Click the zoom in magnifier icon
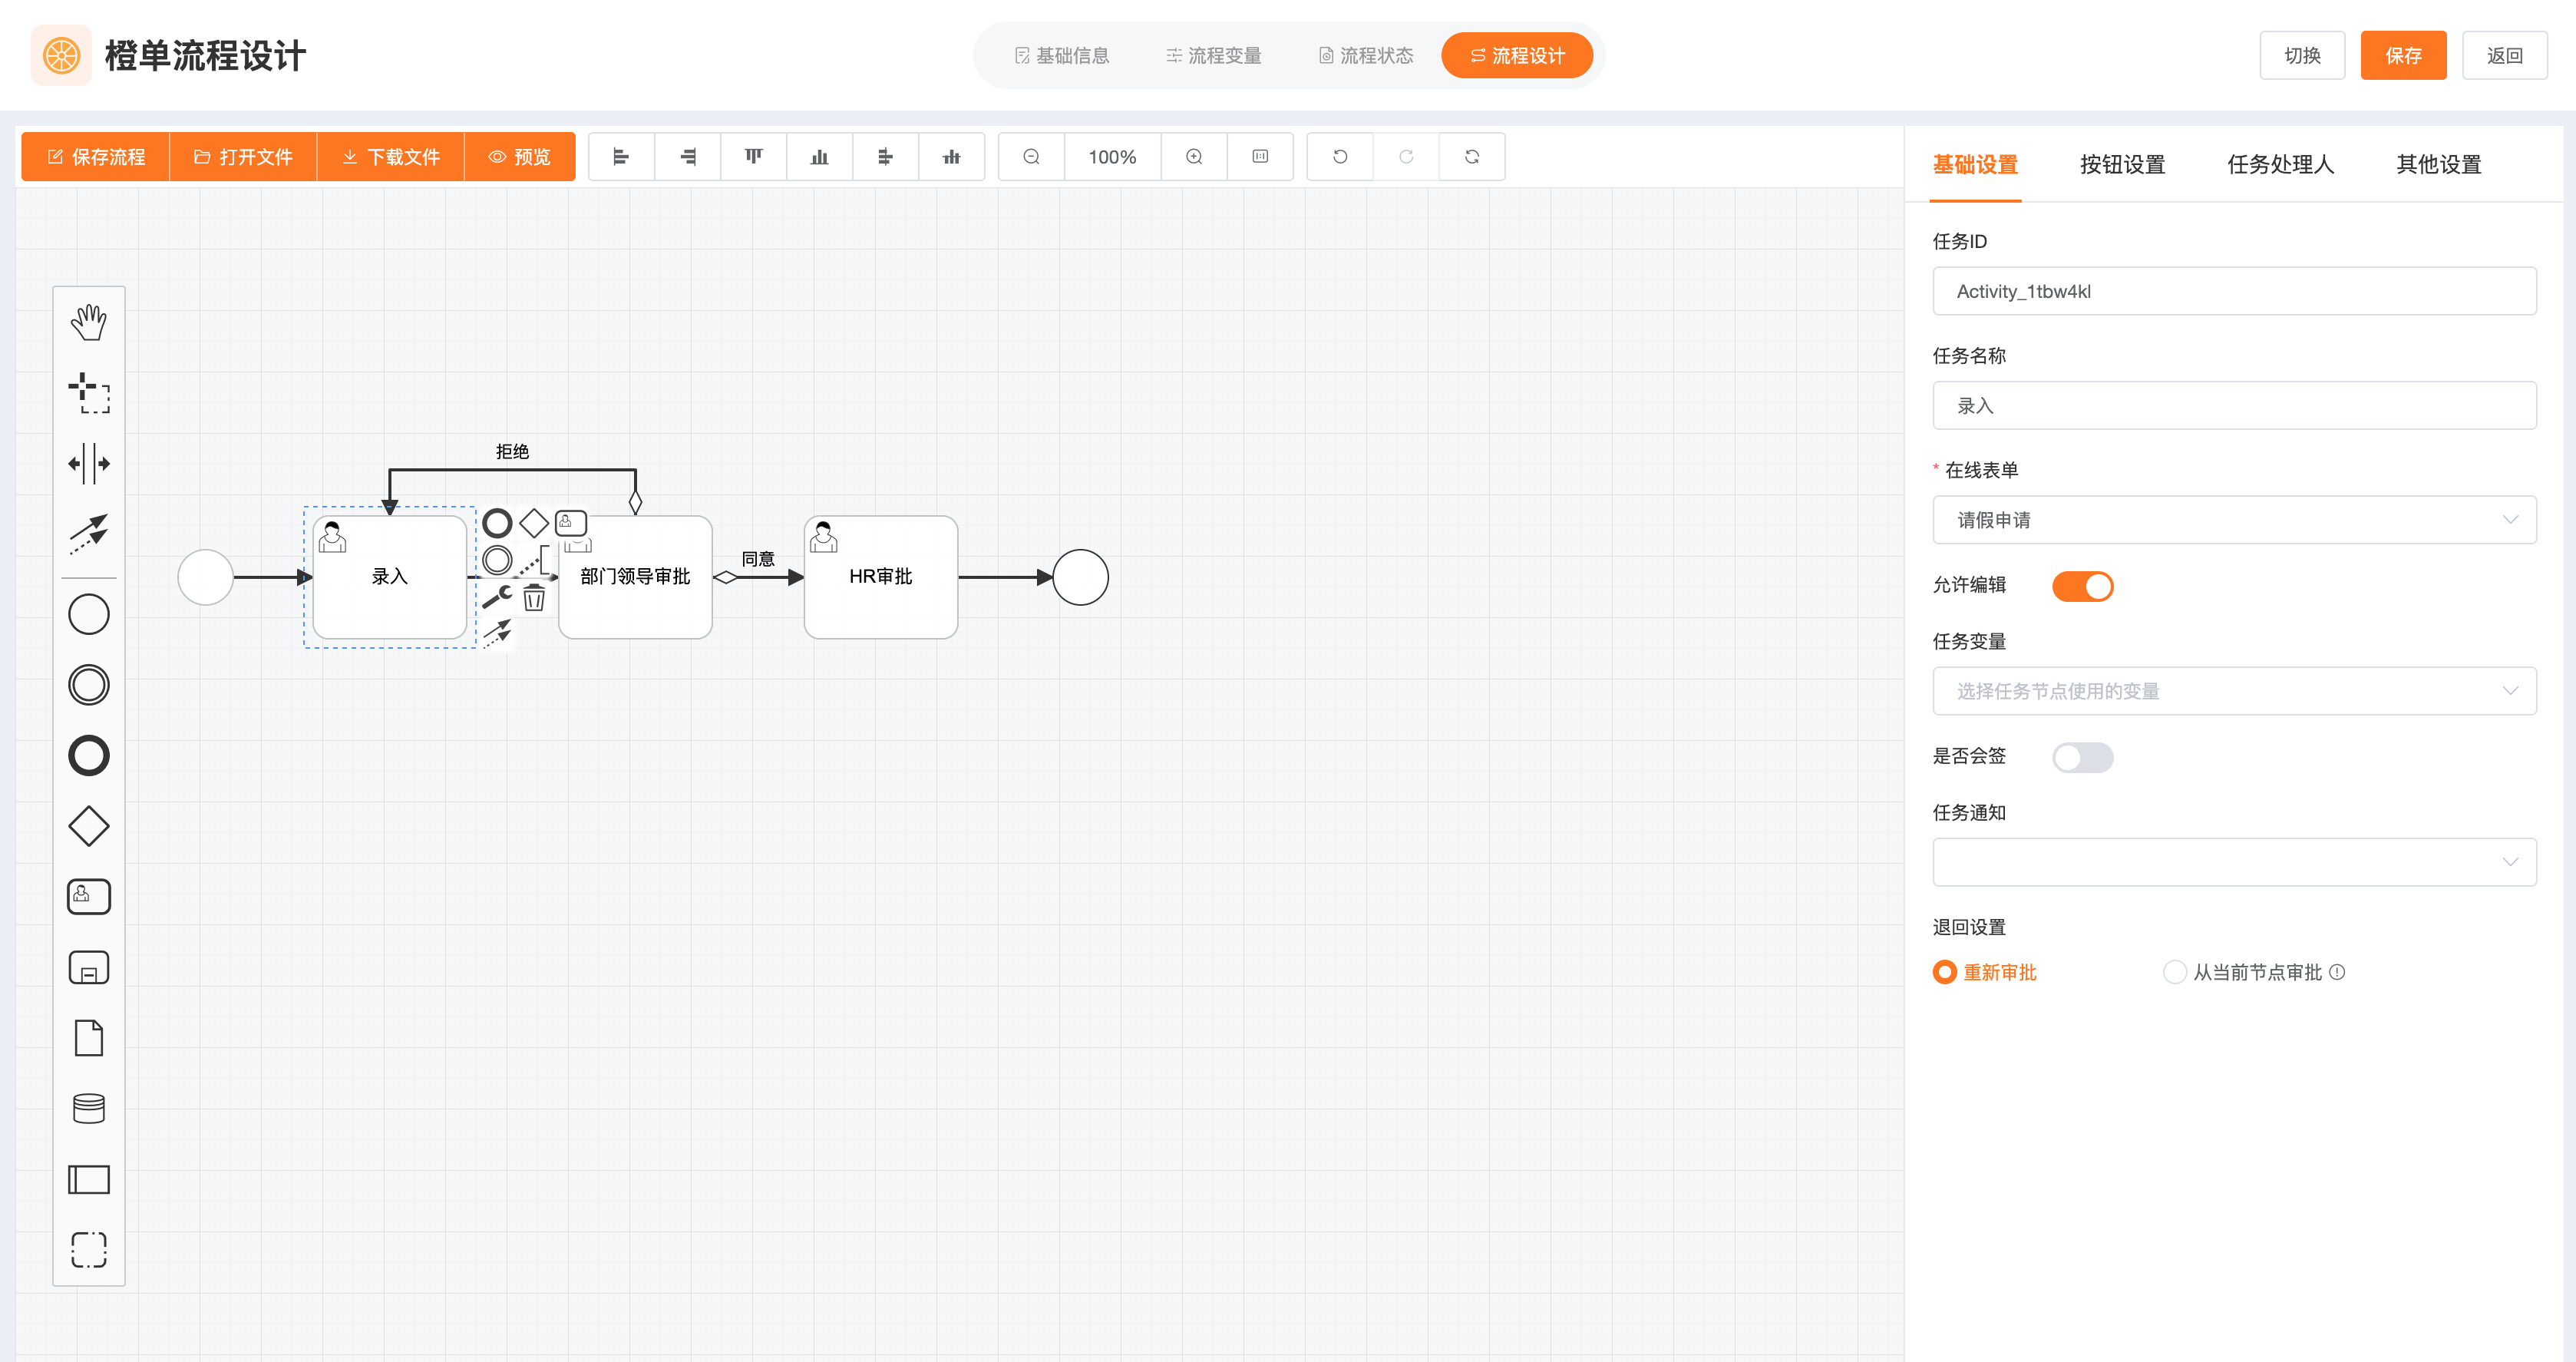This screenshot has width=2576, height=1362. (x=1193, y=157)
